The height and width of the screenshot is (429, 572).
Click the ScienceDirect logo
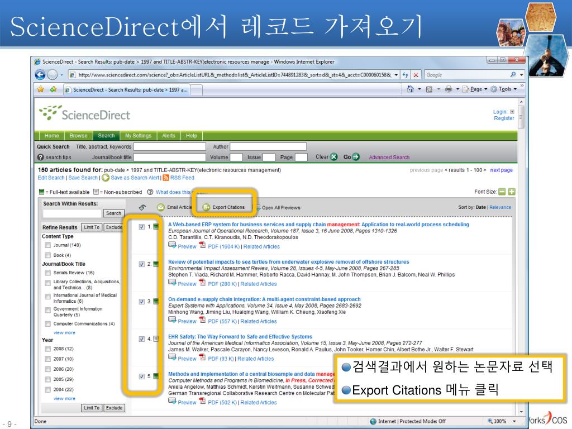pyautogui.click(x=85, y=113)
